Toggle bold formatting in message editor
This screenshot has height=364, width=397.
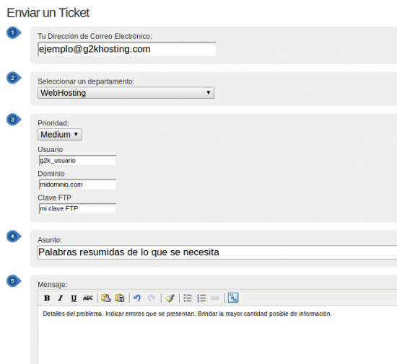(x=47, y=298)
